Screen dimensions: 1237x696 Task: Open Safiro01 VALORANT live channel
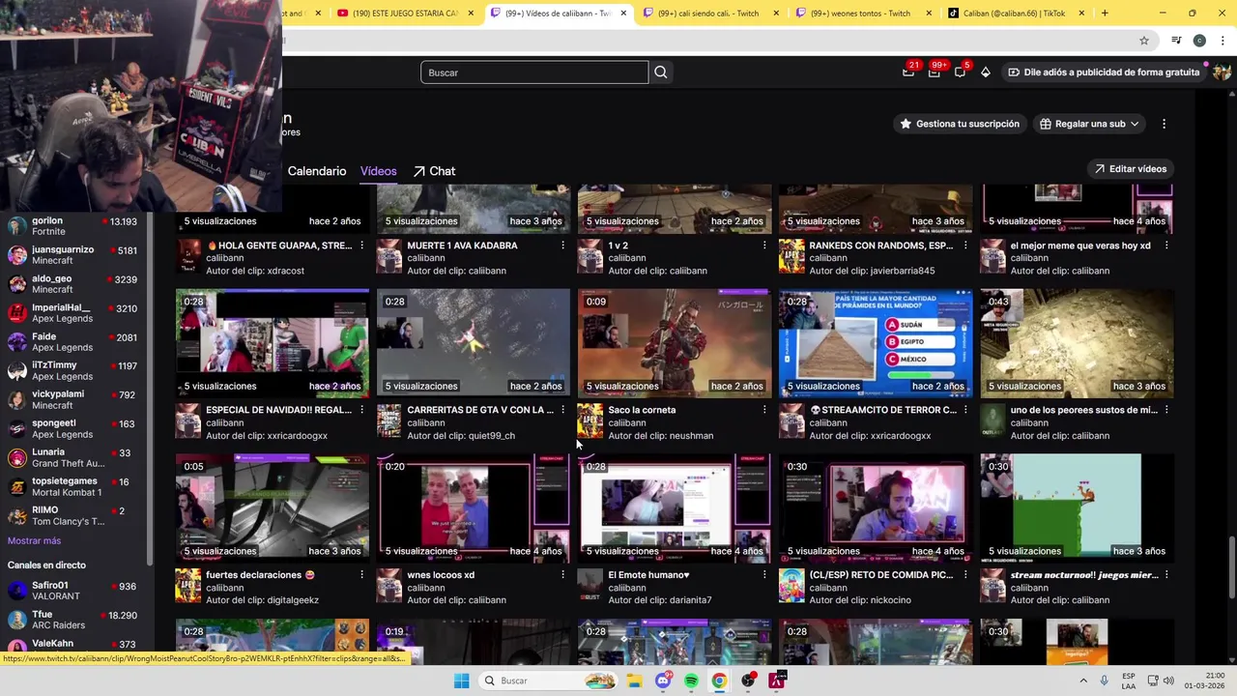click(x=72, y=591)
